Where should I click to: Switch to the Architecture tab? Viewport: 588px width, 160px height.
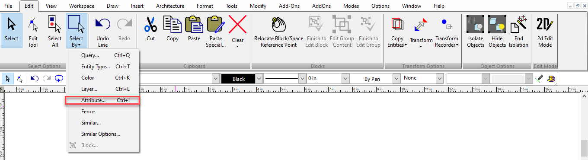coord(170,6)
